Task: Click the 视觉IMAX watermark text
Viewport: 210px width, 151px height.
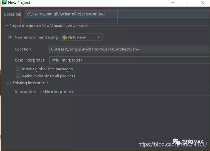Action: [x=194, y=141]
